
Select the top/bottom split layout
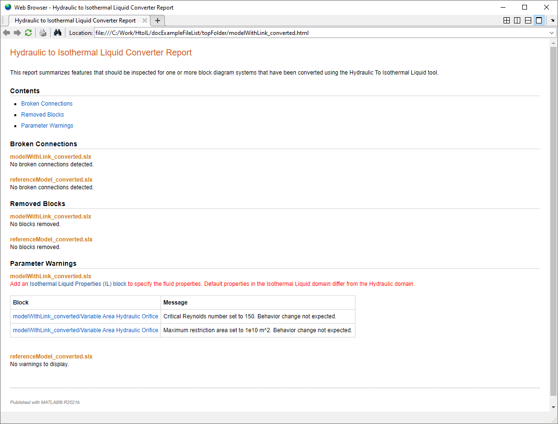[528, 21]
